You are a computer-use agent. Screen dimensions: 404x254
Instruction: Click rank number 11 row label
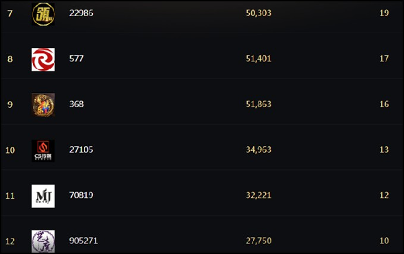(10, 196)
